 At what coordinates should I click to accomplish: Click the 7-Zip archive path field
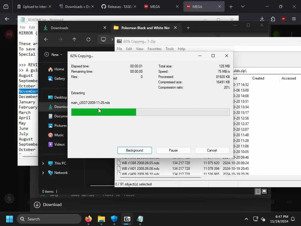tap(267, 71)
